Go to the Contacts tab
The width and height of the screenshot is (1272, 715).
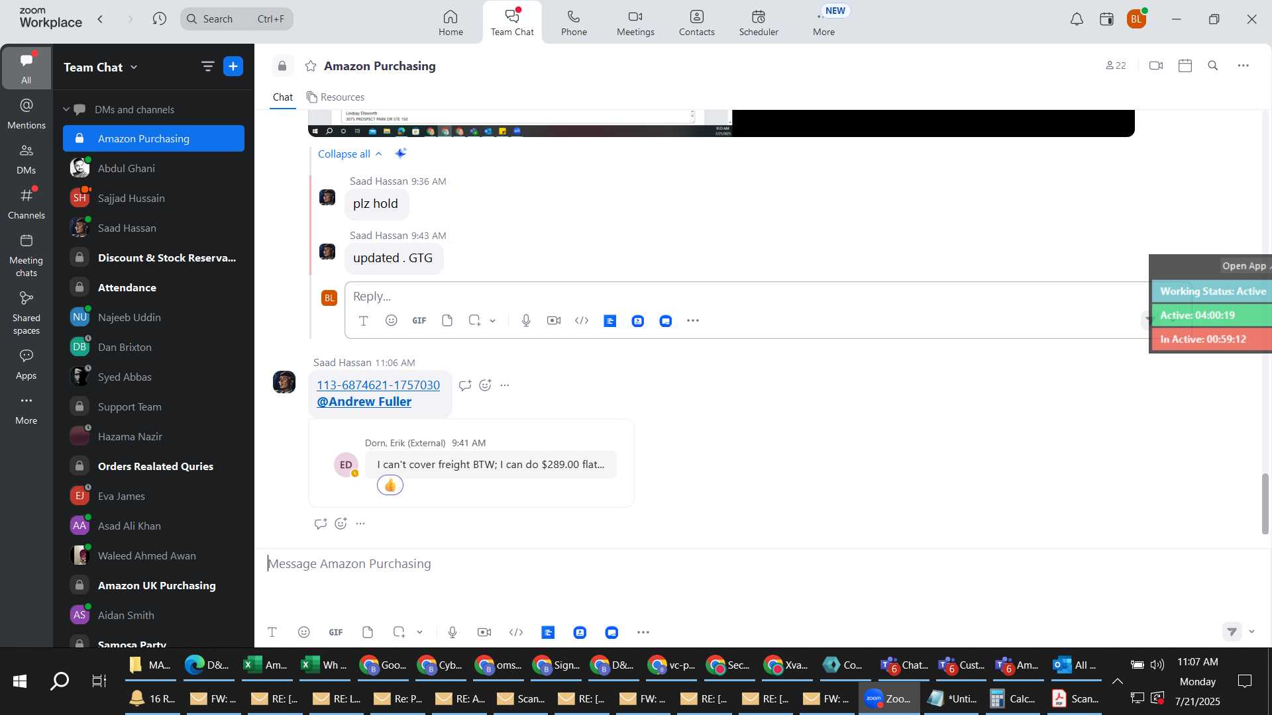click(696, 23)
